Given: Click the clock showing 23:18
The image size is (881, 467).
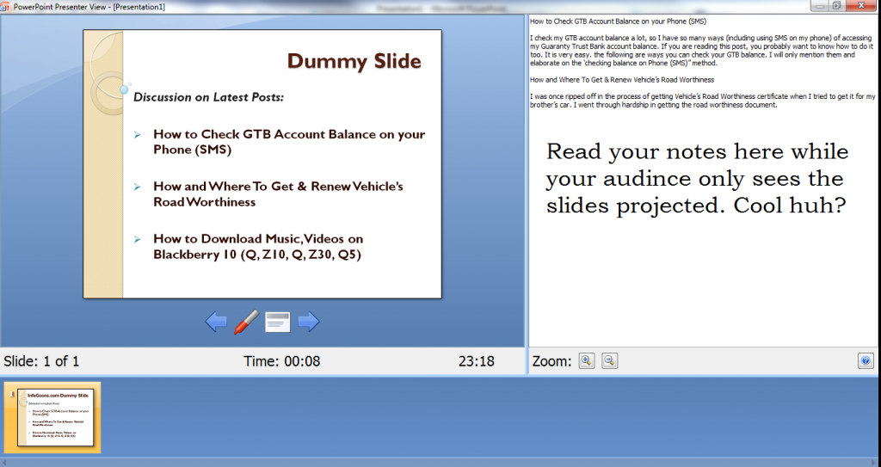Looking at the screenshot, I should (477, 361).
